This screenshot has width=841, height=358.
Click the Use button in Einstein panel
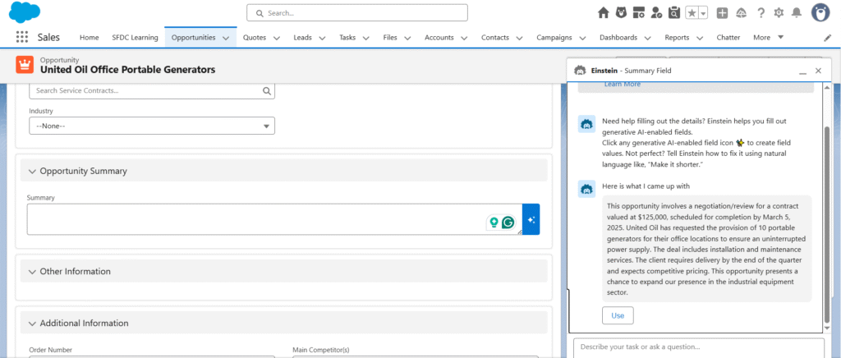(x=618, y=315)
